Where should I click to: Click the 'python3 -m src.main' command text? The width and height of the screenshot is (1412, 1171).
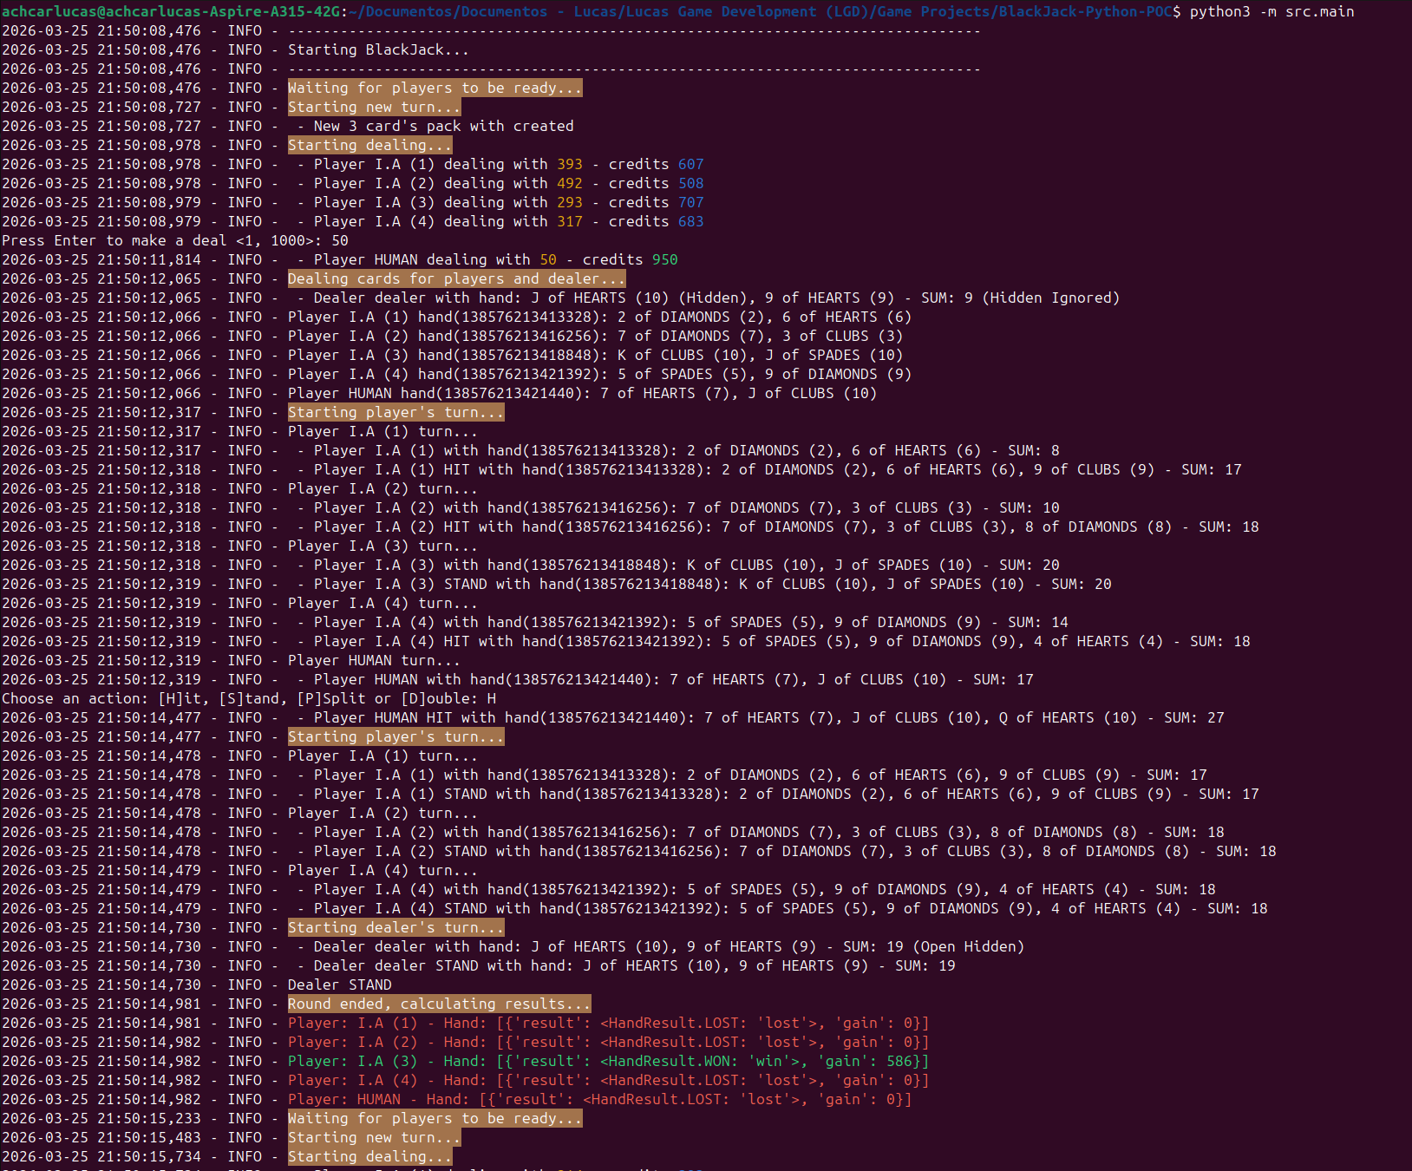(1271, 11)
